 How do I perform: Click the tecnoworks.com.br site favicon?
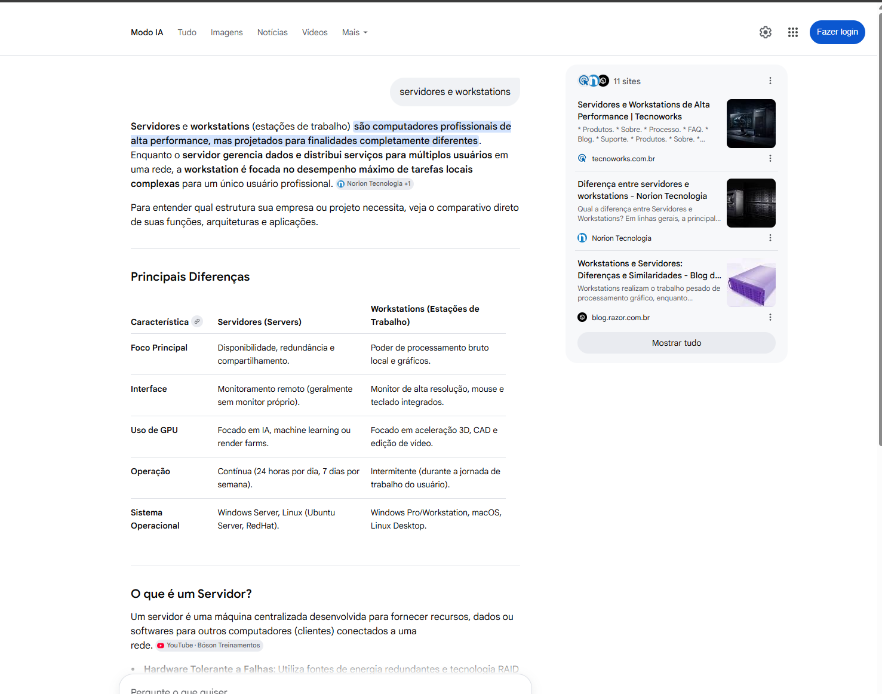coord(582,158)
